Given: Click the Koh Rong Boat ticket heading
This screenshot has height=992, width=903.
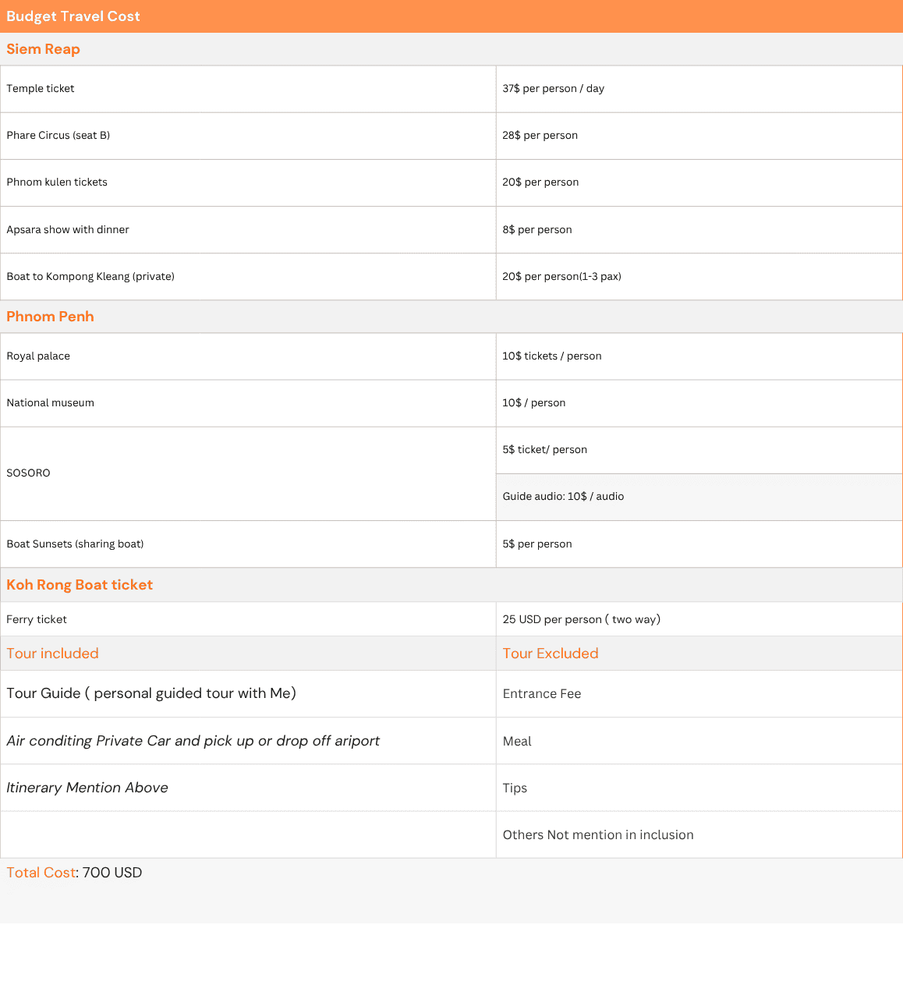Looking at the screenshot, I should pyautogui.click(x=80, y=585).
